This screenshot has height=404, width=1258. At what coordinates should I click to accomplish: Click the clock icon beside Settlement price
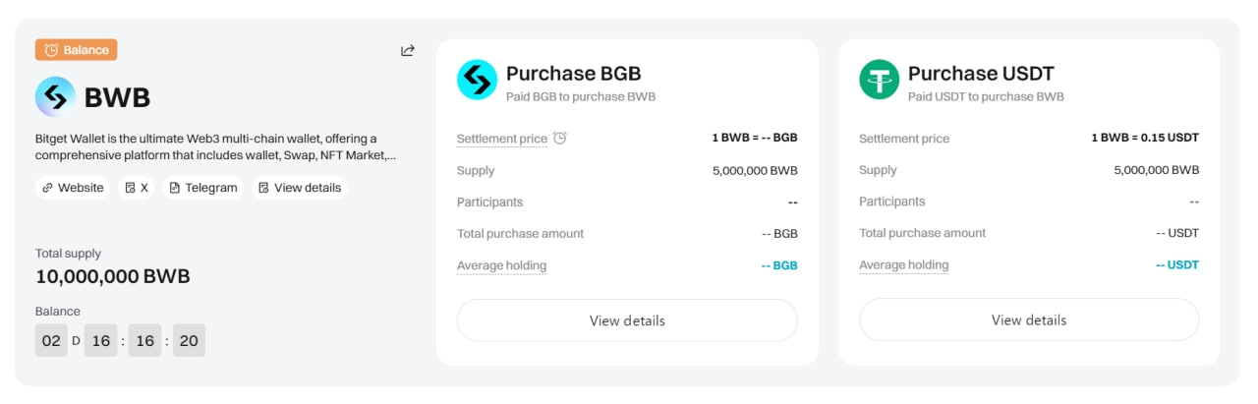[x=560, y=139]
